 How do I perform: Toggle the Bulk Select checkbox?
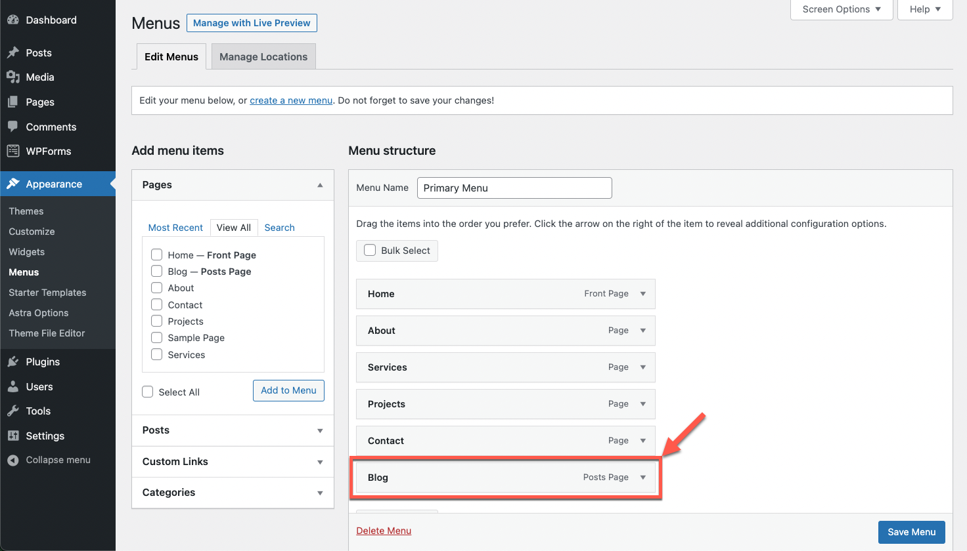click(370, 250)
